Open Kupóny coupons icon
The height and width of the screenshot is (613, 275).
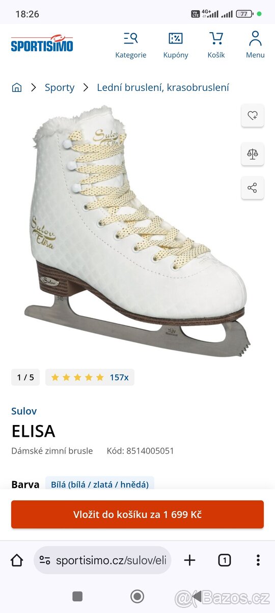[176, 45]
